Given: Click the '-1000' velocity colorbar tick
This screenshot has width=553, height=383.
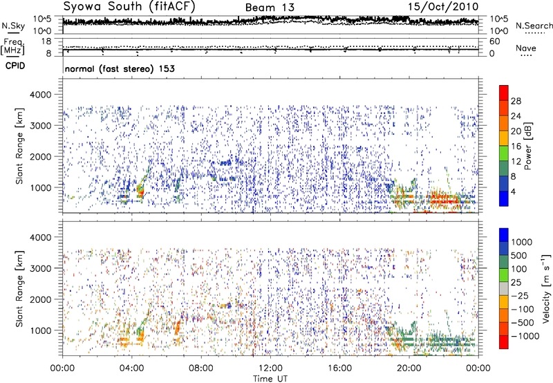Looking at the screenshot, I should pos(525,336).
